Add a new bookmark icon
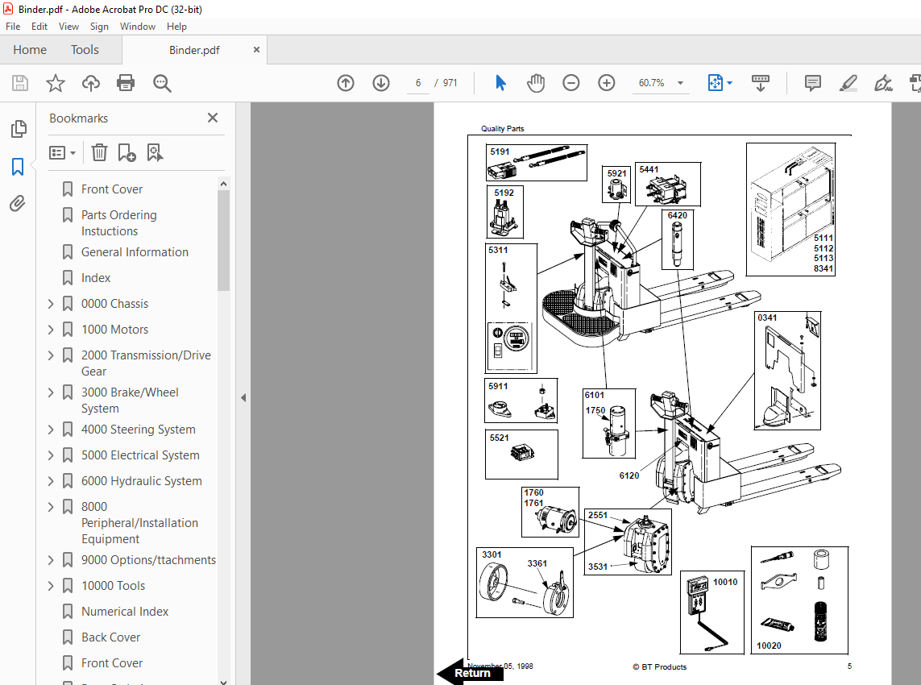The height and width of the screenshot is (685, 921). tap(127, 153)
